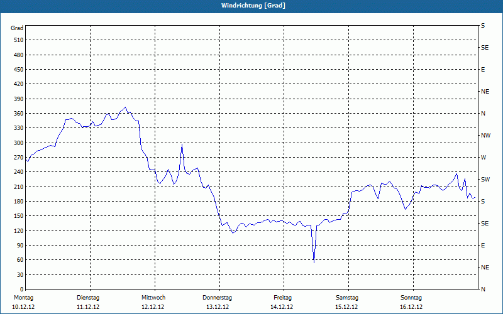Select the 30 y-axis value
Image resolution: width=503 pixels, height=314 pixels.
[20, 274]
